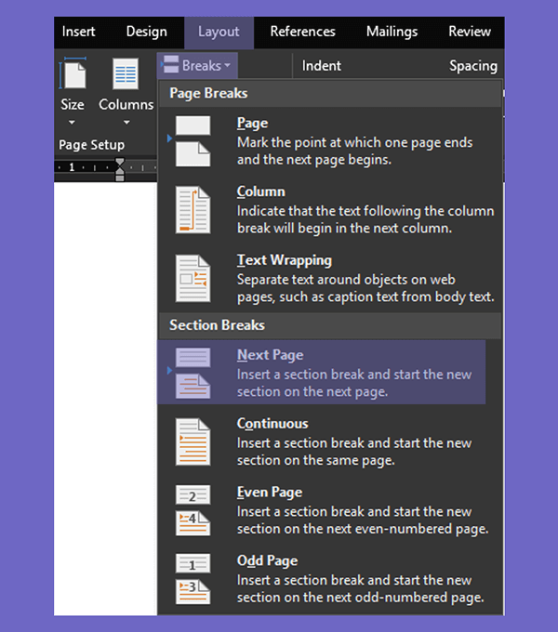Click the Indent label
Image resolution: width=558 pixels, height=632 pixels.
pos(322,65)
